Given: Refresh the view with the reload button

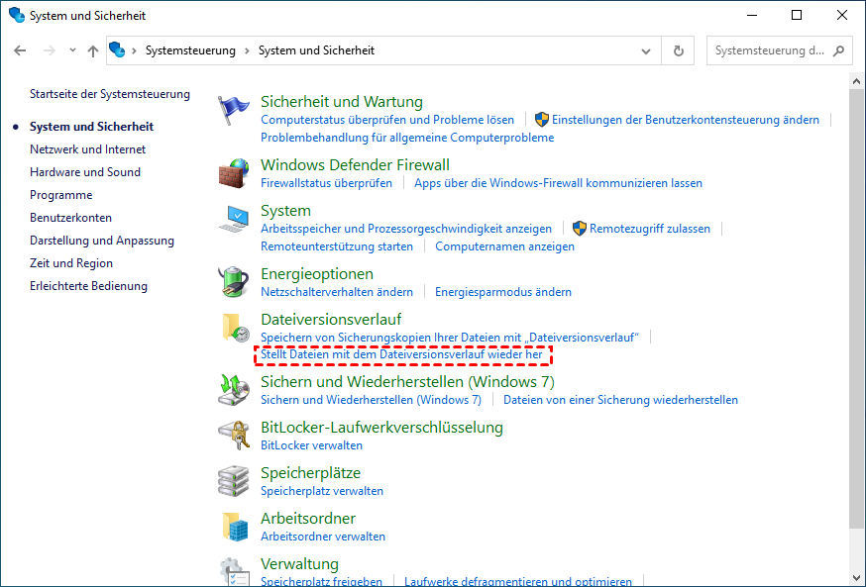Looking at the screenshot, I should 678,50.
